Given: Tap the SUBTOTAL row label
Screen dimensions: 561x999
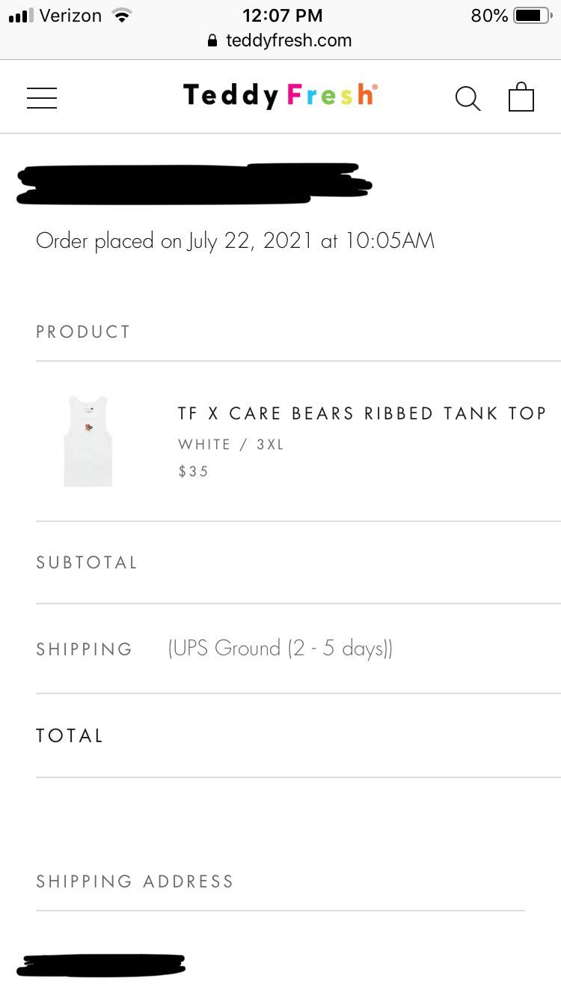Looking at the screenshot, I should (87, 562).
